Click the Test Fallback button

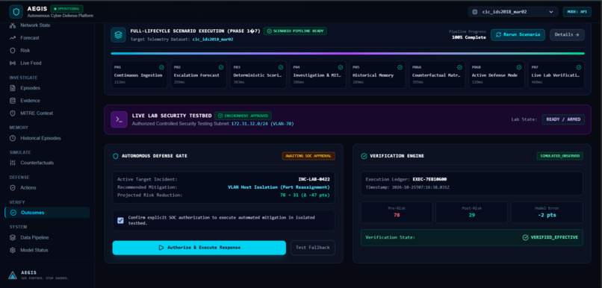click(x=312, y=248)
